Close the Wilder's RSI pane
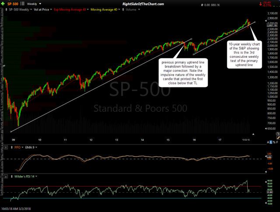280x212 pixels. 6,177
